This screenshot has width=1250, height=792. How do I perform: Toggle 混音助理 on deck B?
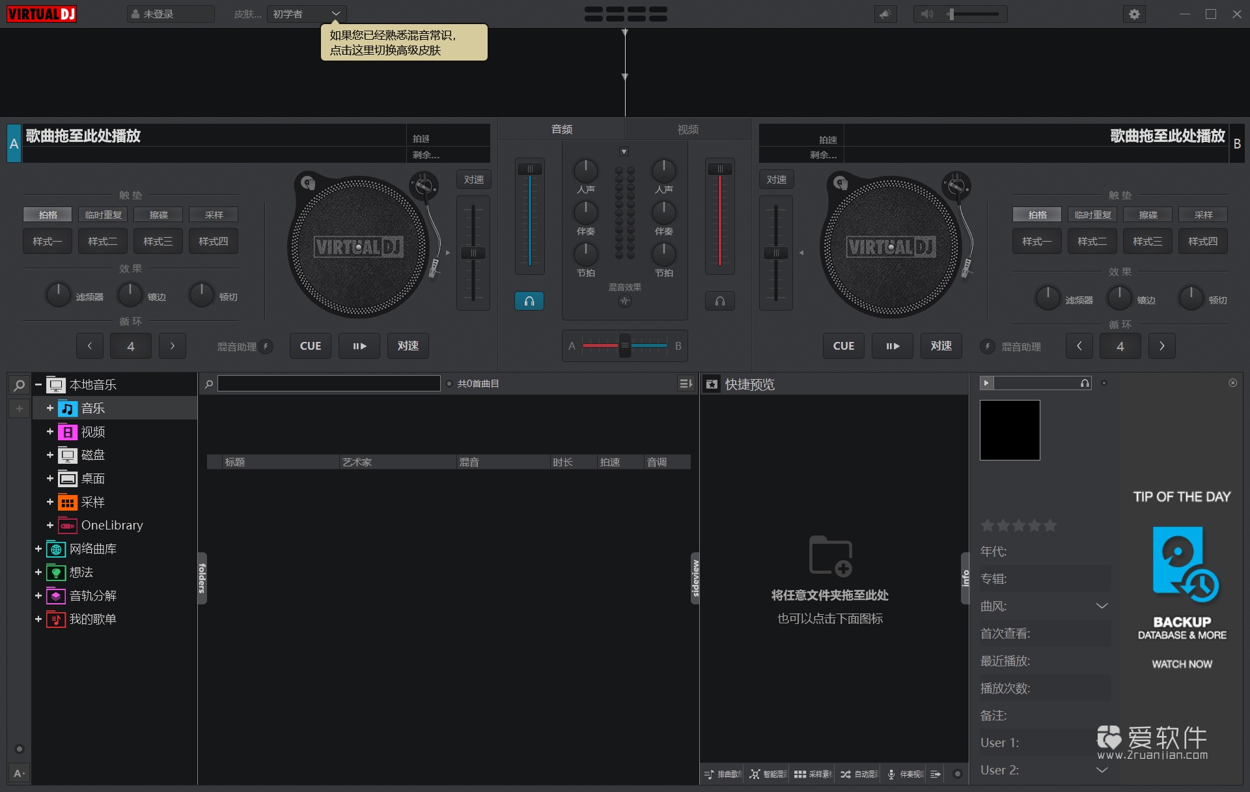tap(987, 346)
